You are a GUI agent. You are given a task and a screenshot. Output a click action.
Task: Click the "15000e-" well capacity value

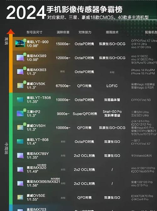63,44
